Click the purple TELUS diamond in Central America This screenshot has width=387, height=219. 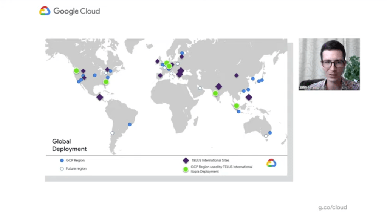click(x=100, y=98)
